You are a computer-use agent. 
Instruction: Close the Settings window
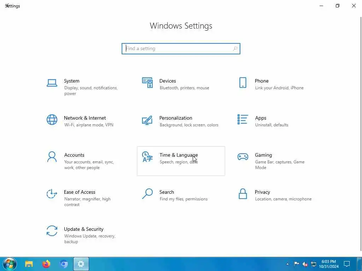tap(354, 6)
